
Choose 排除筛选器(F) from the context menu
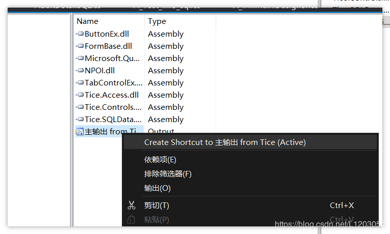click(x=168, y=174)
